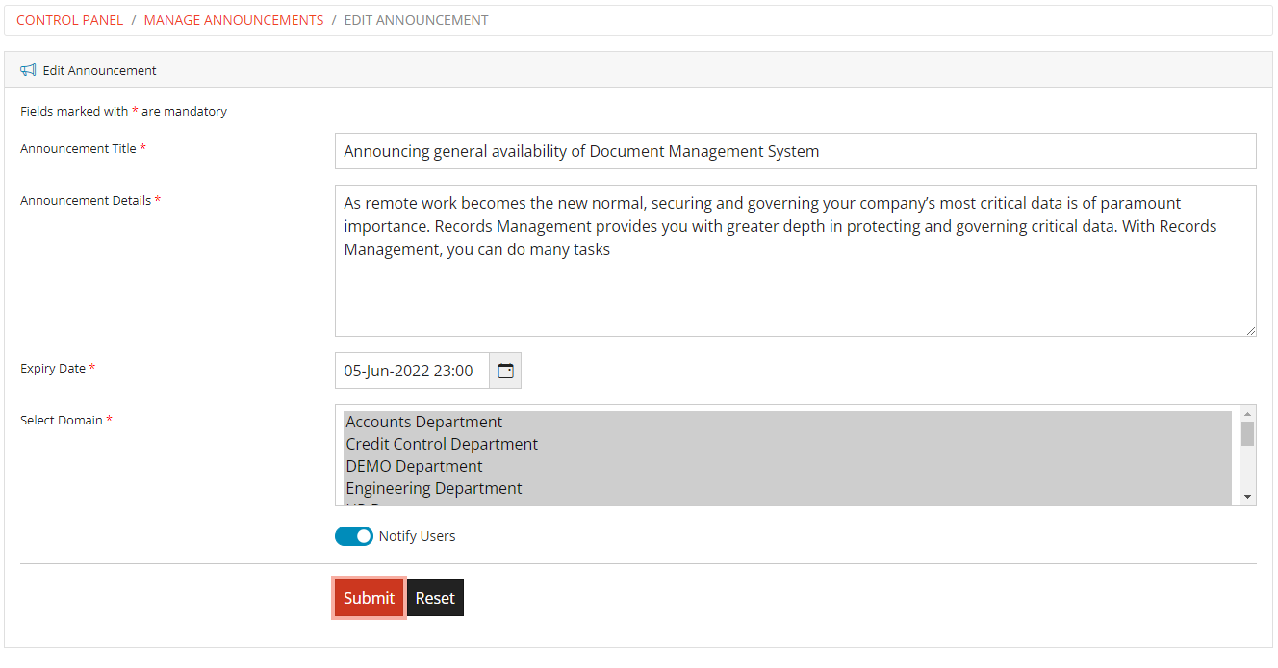Open the calendar date picker icon

[505, 371]
